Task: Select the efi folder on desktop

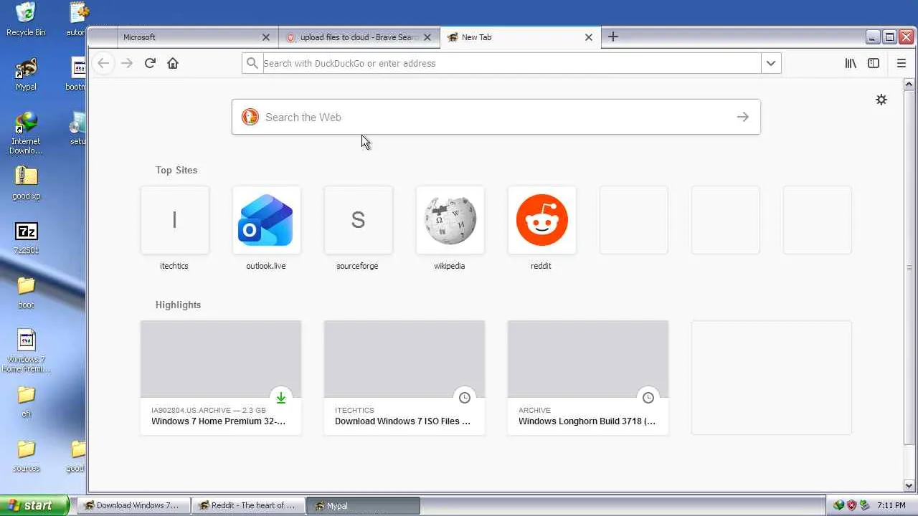Action: click(x=26, y=401)
